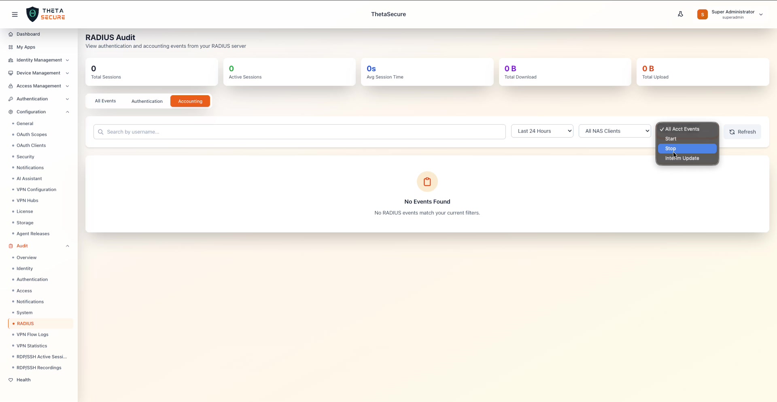Screen dimensions: 777x402
Task: Toggle the sidebar with the hamburger icon
Action: pos(15,14)
